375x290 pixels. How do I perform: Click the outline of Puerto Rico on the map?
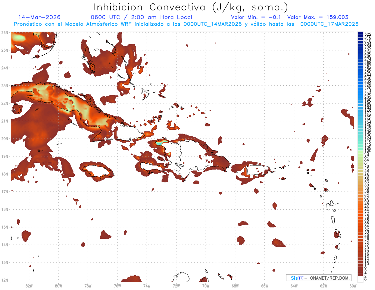[x=258, y=170]
